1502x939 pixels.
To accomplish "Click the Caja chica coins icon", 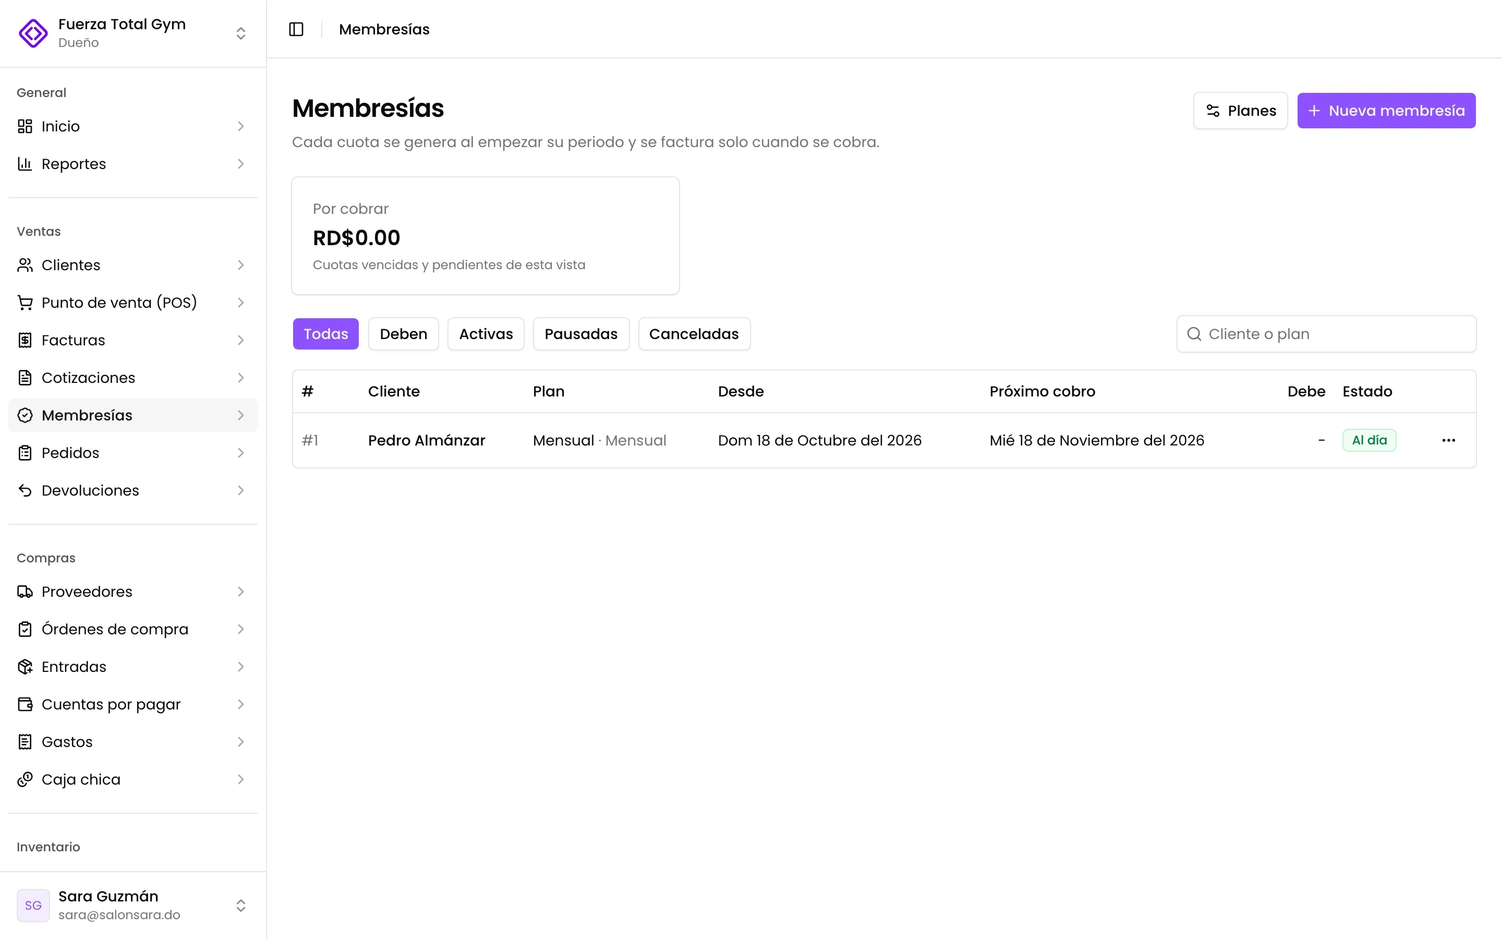I will point(25,779).
